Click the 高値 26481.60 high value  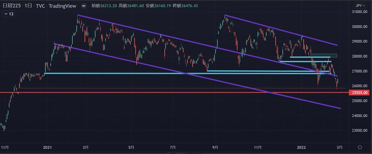pos(131,6)
